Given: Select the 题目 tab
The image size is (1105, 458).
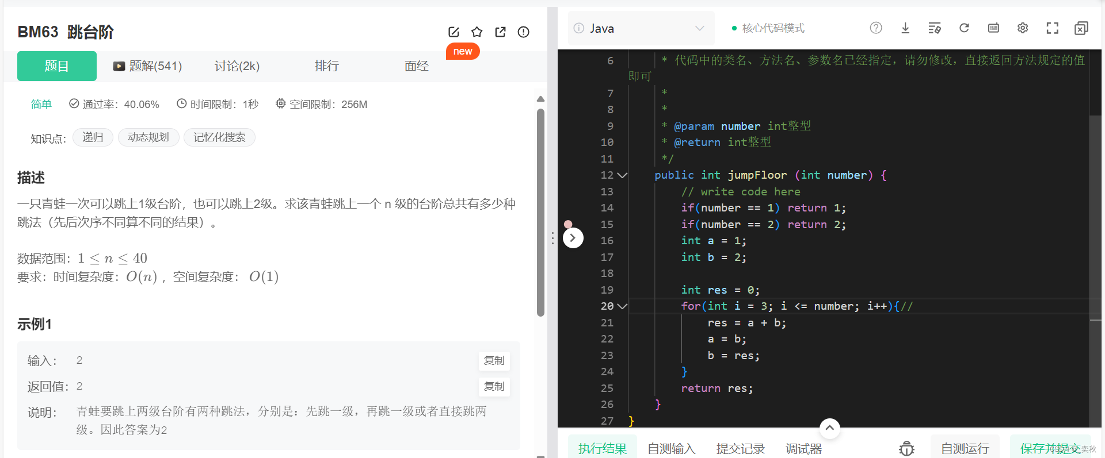Looking at the screenshot, I should [x=57, y=66].
